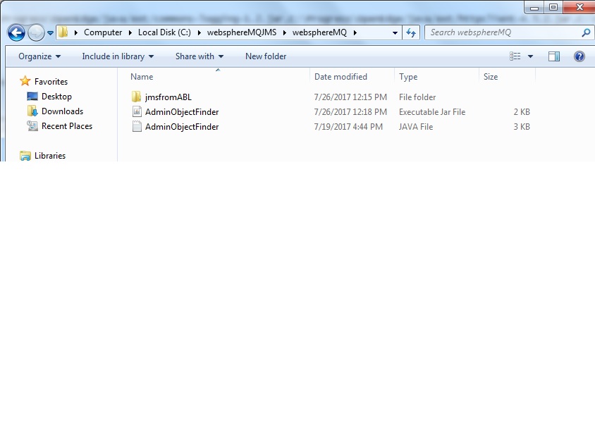Open the Share with dropdown

point(200,56)
